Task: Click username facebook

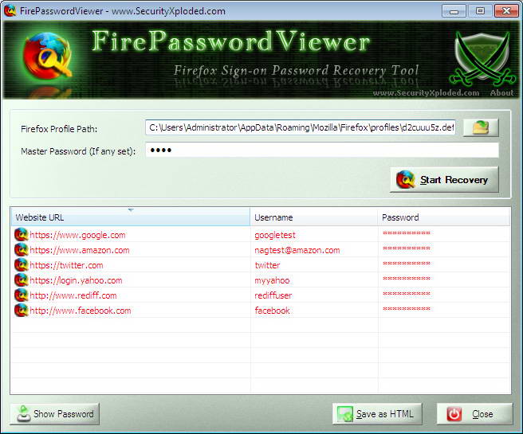Action: 272,311
